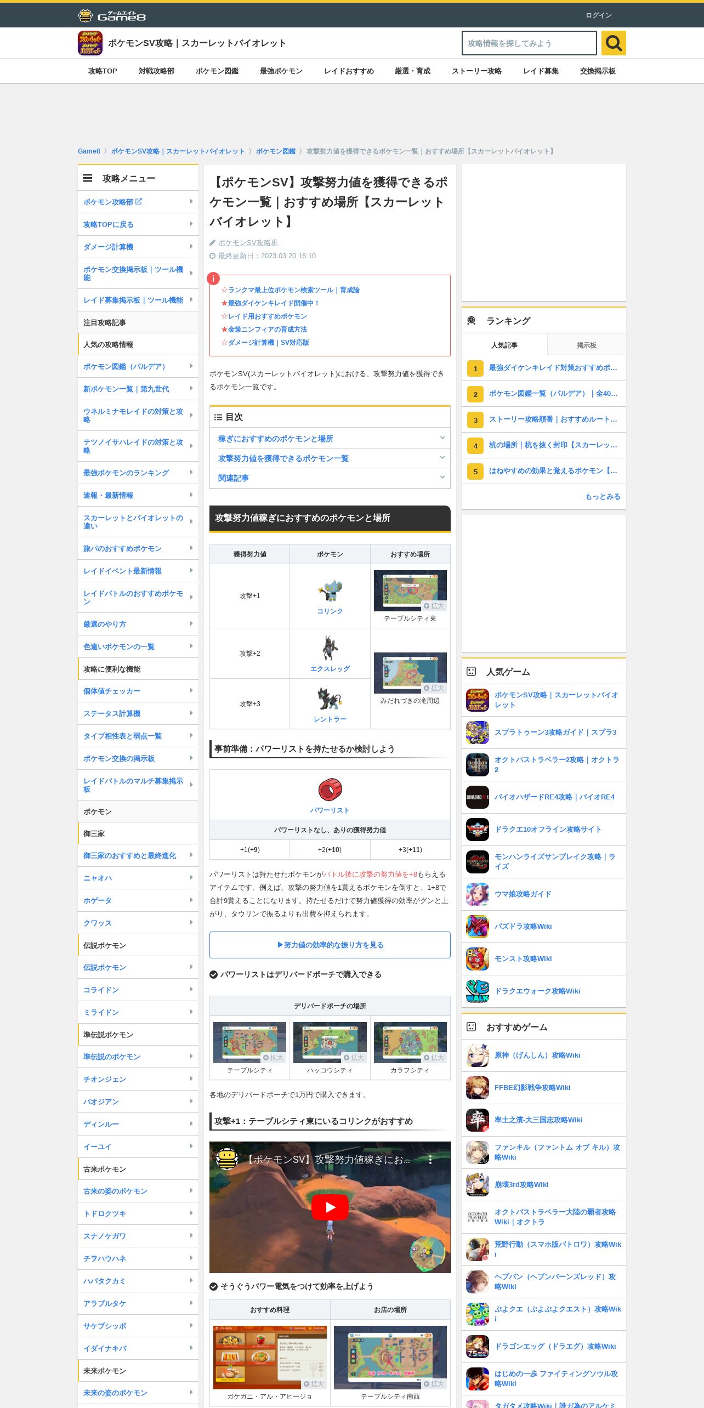Open the コリンク Pokemon icon

(330, 590)
